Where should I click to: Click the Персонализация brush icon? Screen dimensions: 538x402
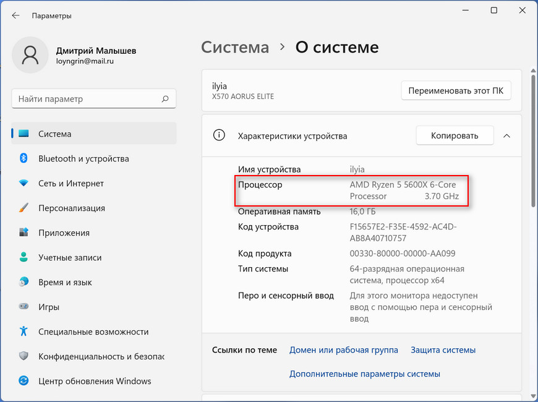point(23,208)
